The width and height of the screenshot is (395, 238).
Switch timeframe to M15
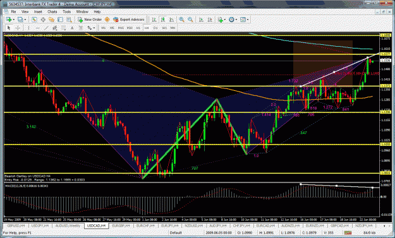pyautogui.click(x=121, y=28)
